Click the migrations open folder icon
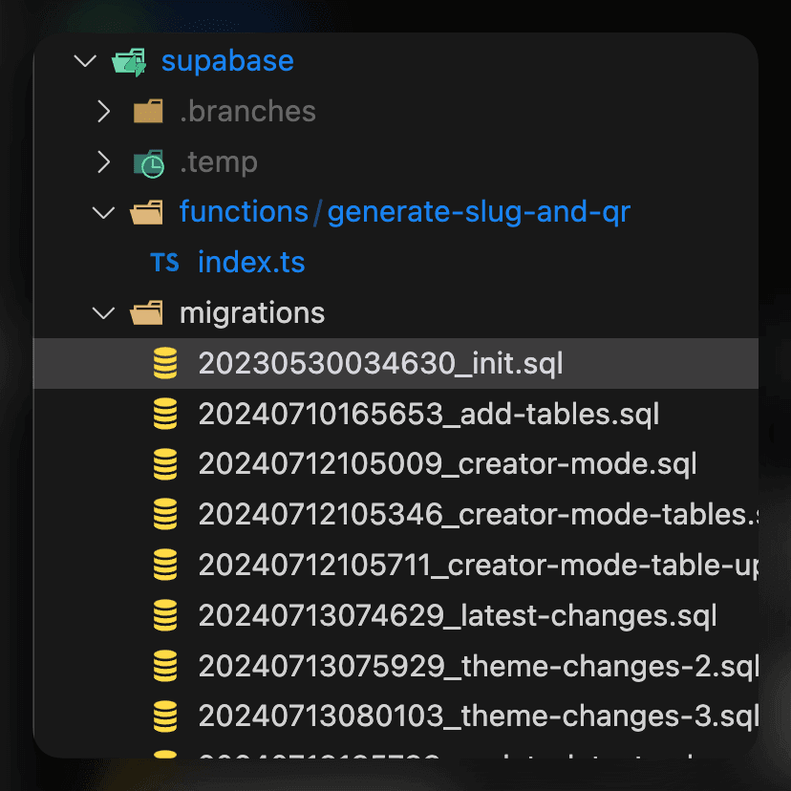791x791 pixels. pyautogui.click(x=148, y=312)
